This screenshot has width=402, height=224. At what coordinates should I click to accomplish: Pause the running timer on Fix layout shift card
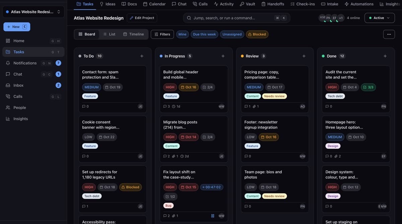213,216
